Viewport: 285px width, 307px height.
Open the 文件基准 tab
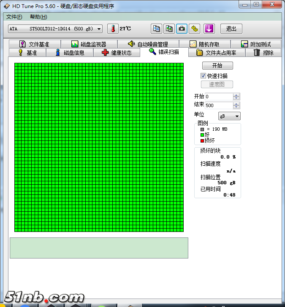click(35, 44)
